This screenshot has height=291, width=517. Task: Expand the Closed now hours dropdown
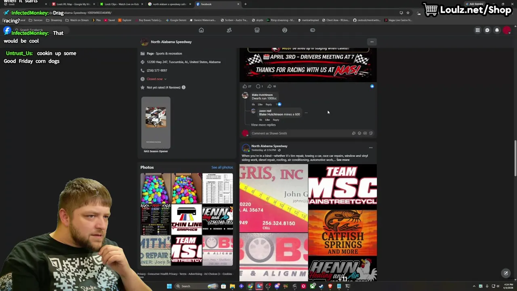(157, 79)
